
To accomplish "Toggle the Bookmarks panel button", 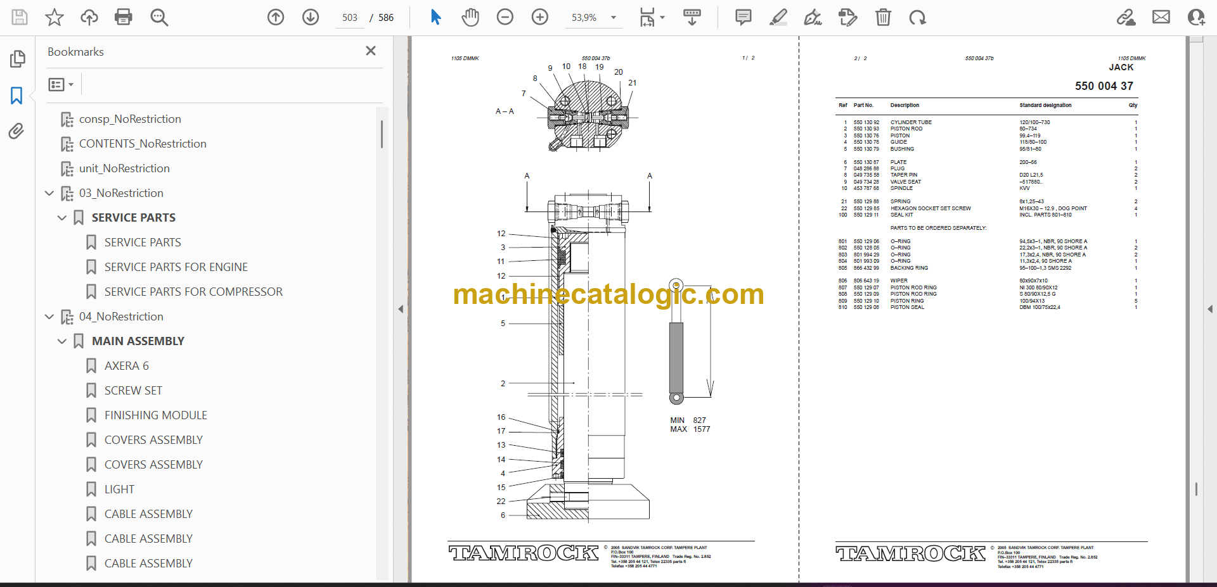I will coord(16,96).
